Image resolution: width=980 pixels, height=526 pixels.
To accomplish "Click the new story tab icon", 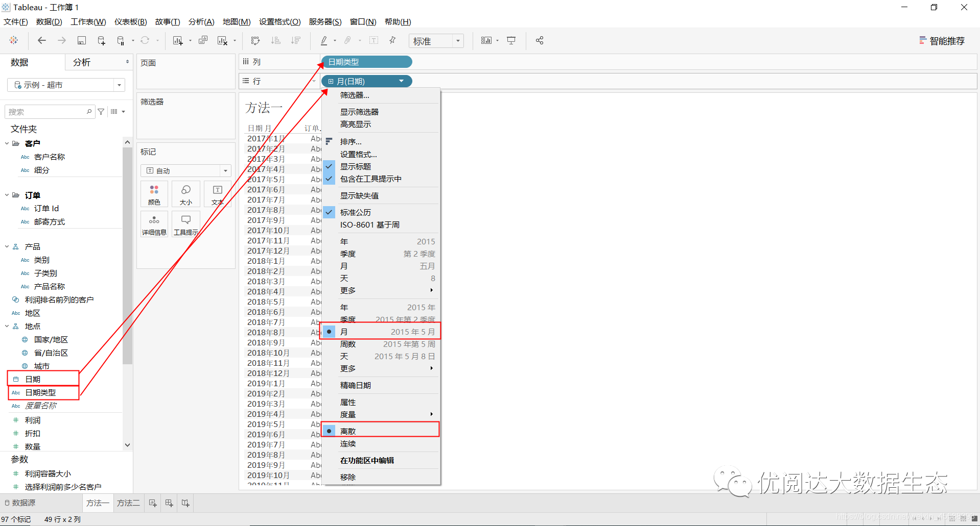I will (185, 503).
